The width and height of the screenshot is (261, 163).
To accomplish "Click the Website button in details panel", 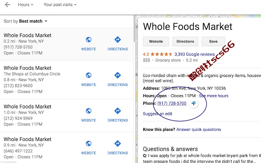I will (156, 42).
